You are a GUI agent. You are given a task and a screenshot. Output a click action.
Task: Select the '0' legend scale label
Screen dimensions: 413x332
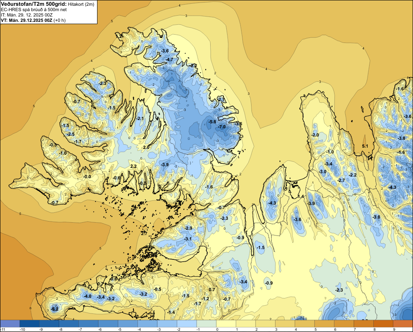click(218, 330)
